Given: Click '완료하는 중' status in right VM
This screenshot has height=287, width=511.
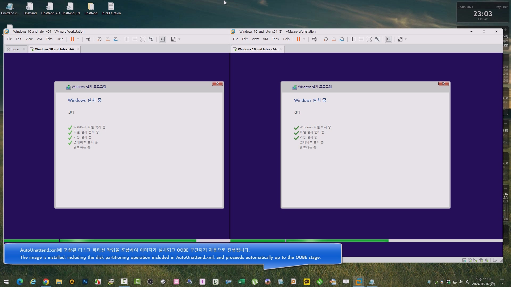Looking at the screenshot, I should click(x=308, y=147).
